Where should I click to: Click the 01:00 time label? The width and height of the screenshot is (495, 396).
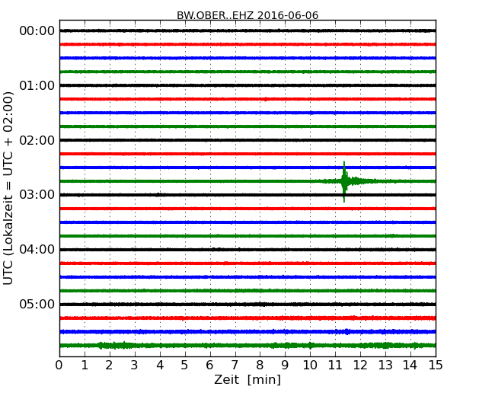[37, 85]
